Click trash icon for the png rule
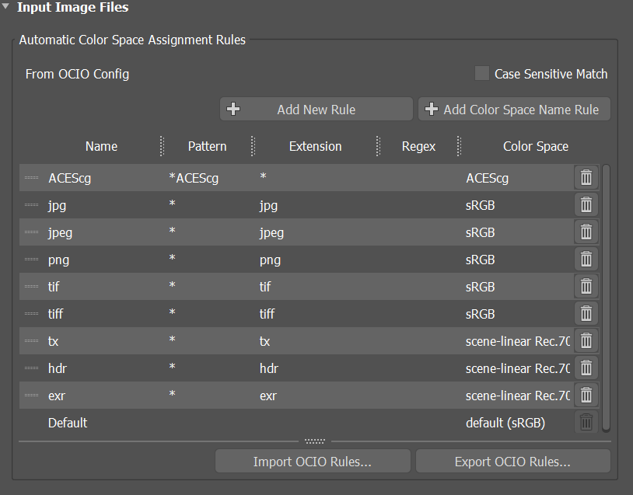The width and height of the screenshot is (633, 495). point(586,260)
